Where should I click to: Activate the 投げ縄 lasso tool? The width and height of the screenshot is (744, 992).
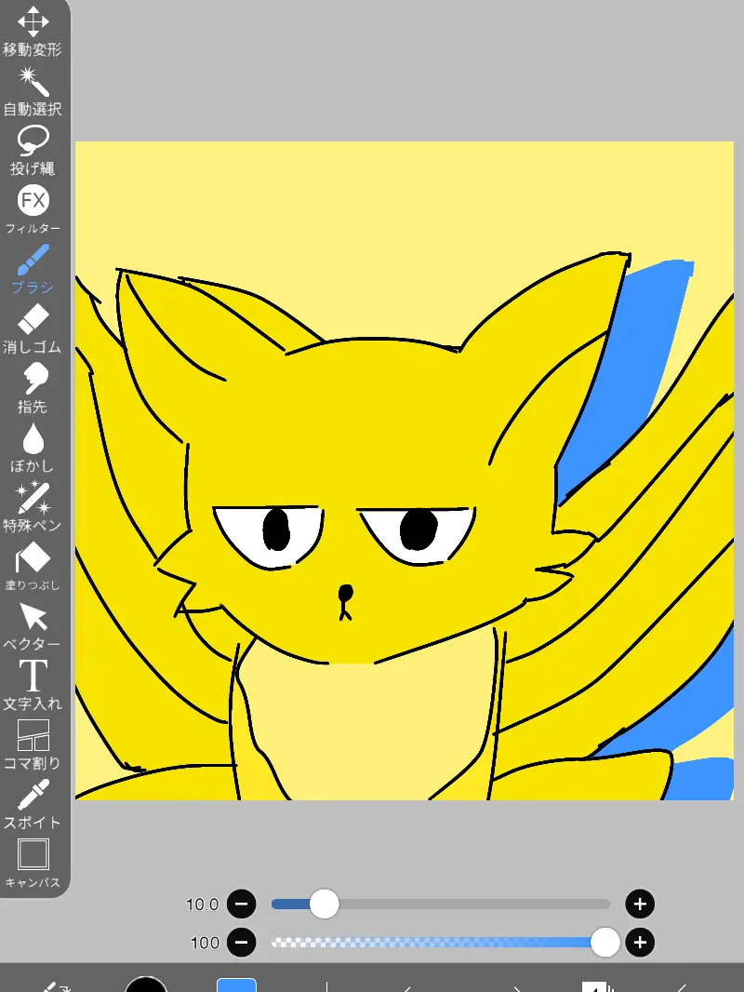pyautogui.click(x=33, y=151)
